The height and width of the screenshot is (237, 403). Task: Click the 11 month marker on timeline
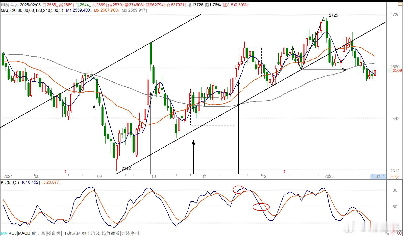pyautogui.click(x=205, y=176)
